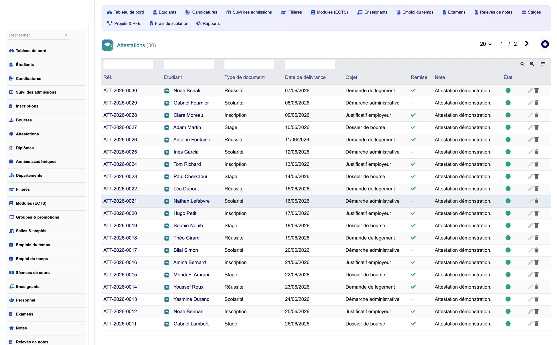The height and width of the screenshot is (345, 557).
Task: Toggle Remise checkmark for ATT-2026-0012
Action: 413,312
